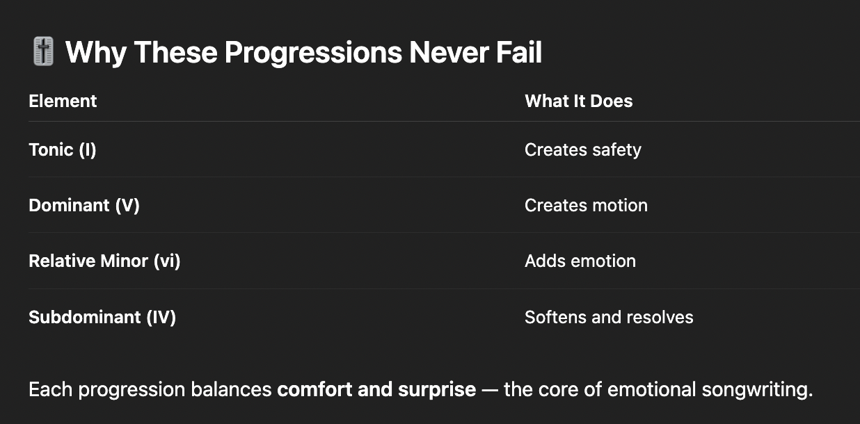Click the level slider emoji in heading
The width and height of the screenshot is (860, 424).
click(43, 52)
